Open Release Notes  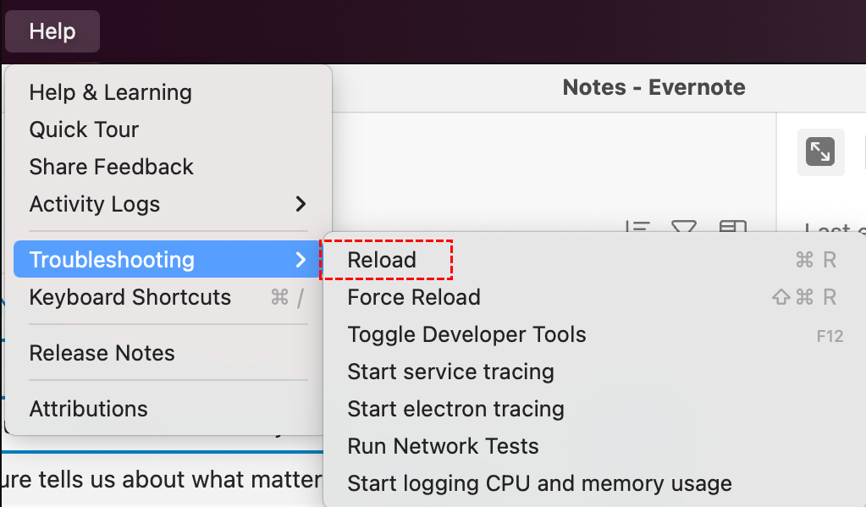point(102,353)
